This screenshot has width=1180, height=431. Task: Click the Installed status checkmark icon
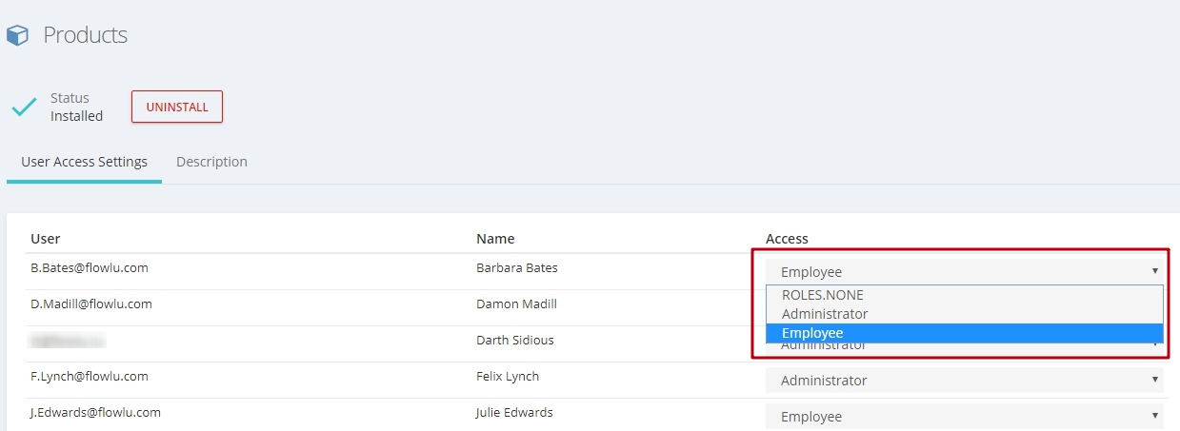pos(24,107)
